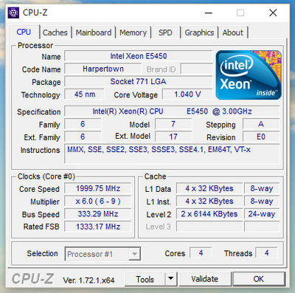This screenshot has height=293, width=295.
Task: Click the Level 2 24-way associativity value
Action: (x=262, y=214)
